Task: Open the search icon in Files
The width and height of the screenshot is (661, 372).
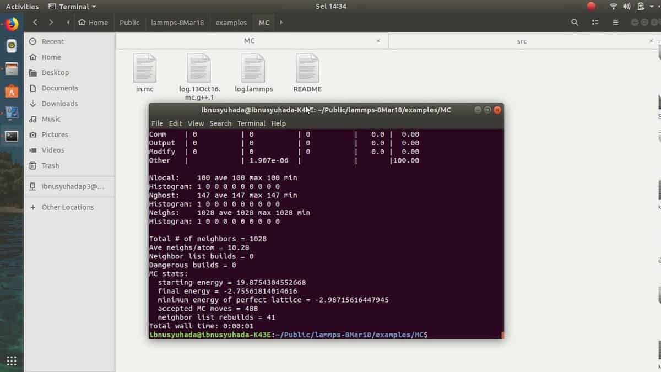Action: coord(575,23)
